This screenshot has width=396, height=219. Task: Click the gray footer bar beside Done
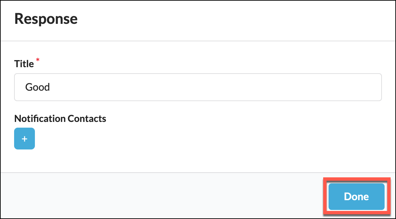click(x=168, y=196)
